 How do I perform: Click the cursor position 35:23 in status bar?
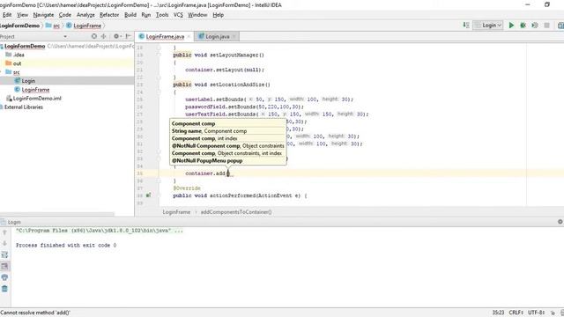coord(498,313)
